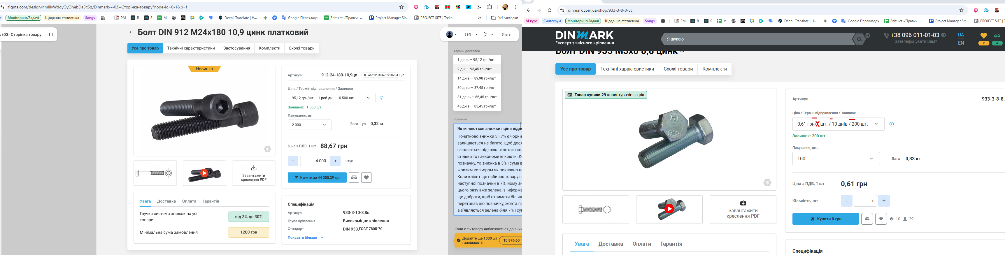Open Chrome three-dot menu in Figma window
1005x255 pixels.
coord(516,7)
